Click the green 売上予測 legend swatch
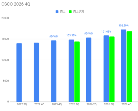Viewport: 138px width, 111px height. click(x=70, y=11)
